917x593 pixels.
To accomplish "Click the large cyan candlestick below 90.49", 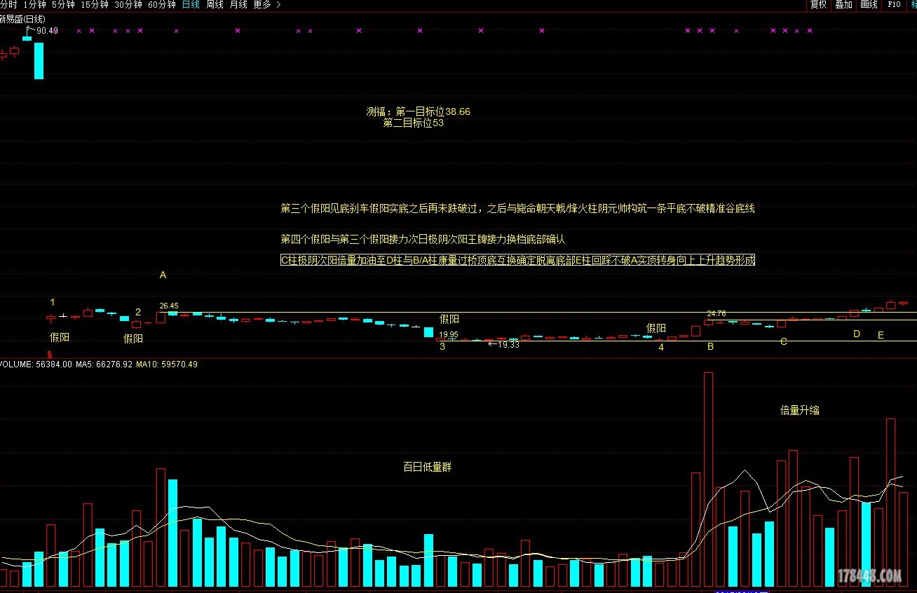I will point(39,61).
